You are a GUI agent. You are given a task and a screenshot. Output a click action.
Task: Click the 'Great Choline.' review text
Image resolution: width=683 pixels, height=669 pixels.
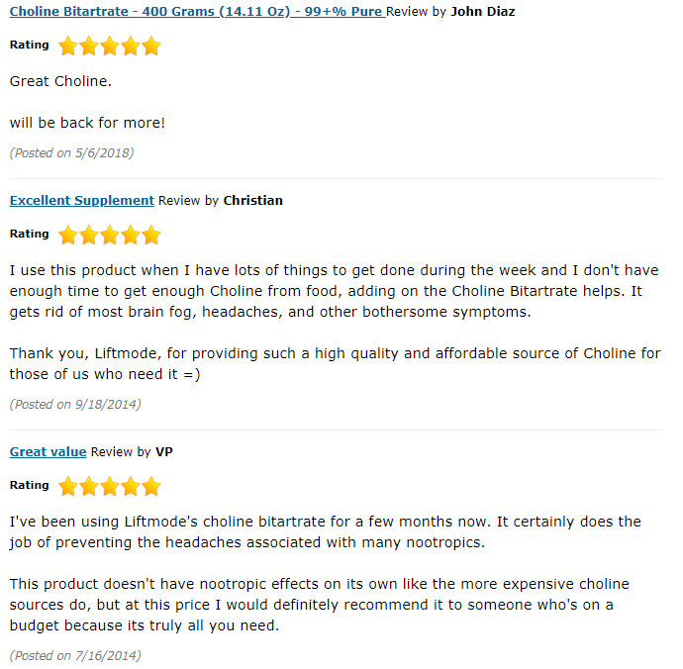[60, 81]
